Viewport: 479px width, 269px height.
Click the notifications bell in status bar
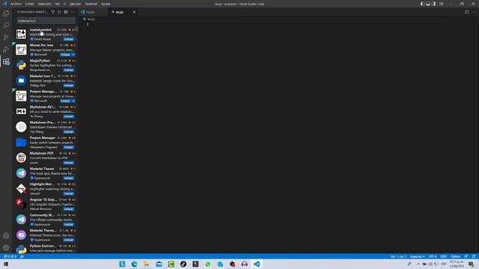pyautogui.click(x=474, y=256)
